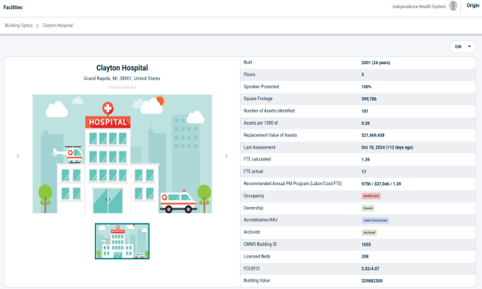Click the Archived status tag
Screen dimensions: 482x289
point(369,232)
